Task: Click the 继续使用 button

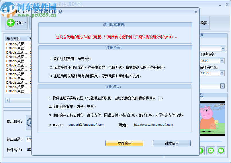Action: tap(172, 143)
